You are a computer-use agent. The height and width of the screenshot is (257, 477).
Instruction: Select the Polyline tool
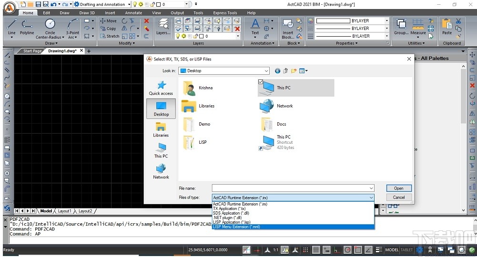[x=27, y=27]
